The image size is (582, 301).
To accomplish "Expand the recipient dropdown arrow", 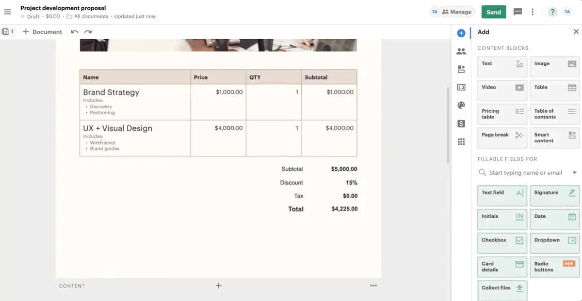I will tap(575, 173).
